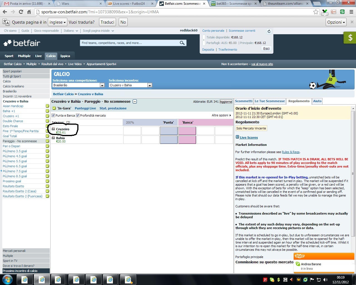Screen dimensions: 356x285
Task: Click Cruzeiro blue Punta price cell
Action: (x=169, y=131)
